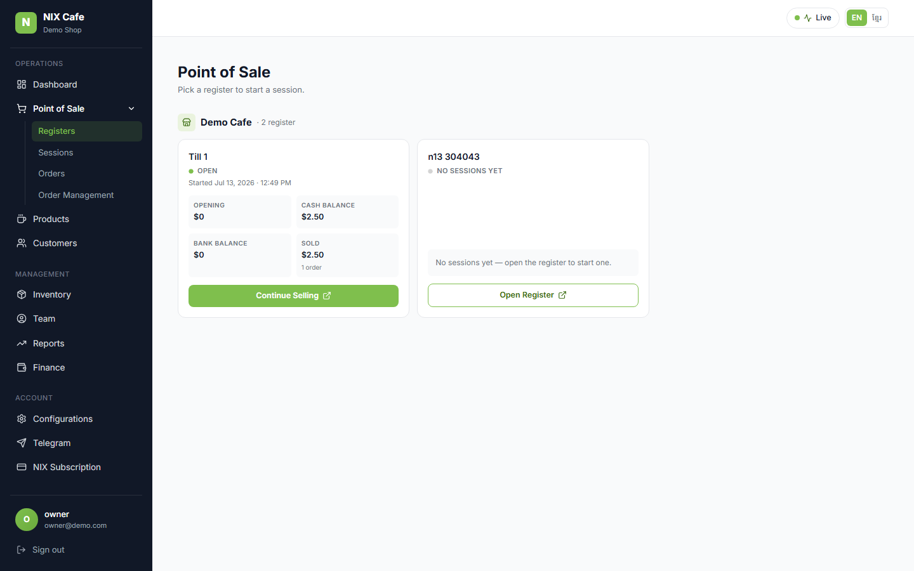Click the Demo Cafe store icon
The height and width of the screenshot is (571, 914).
click(187, 122)
